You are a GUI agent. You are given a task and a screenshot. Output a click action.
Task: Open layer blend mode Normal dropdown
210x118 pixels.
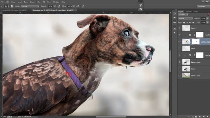click(x=186, y=18)
